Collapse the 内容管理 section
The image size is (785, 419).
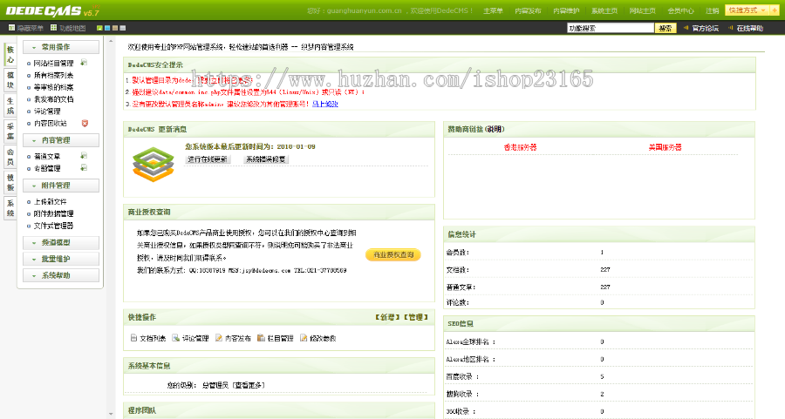(x=61, y=140)
